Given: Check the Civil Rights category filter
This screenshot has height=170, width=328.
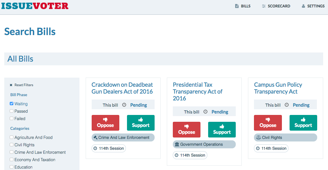Looking at the screenshot, I should click(x=11, y=145).
